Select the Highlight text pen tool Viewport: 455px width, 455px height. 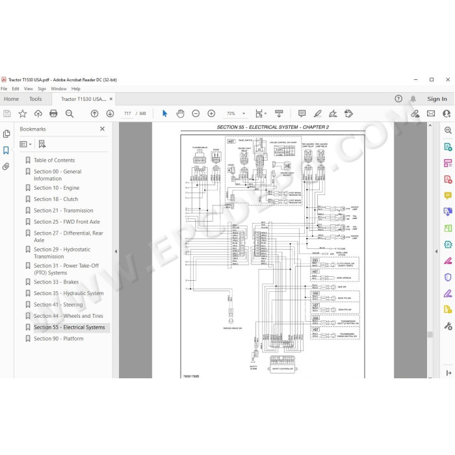(x=317, y=114)
